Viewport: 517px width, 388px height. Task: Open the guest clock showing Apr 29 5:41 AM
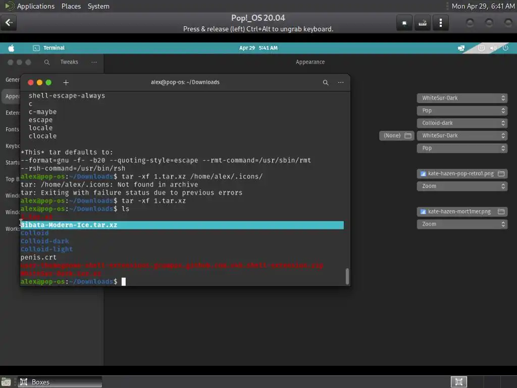(258, 48)
